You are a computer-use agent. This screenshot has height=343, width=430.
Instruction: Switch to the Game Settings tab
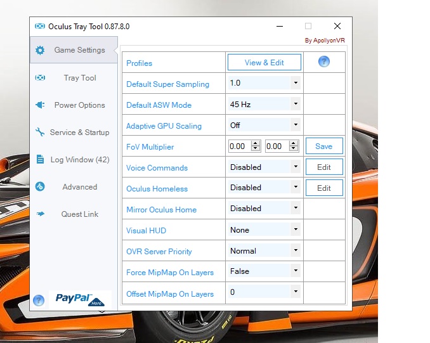(74, 50)
